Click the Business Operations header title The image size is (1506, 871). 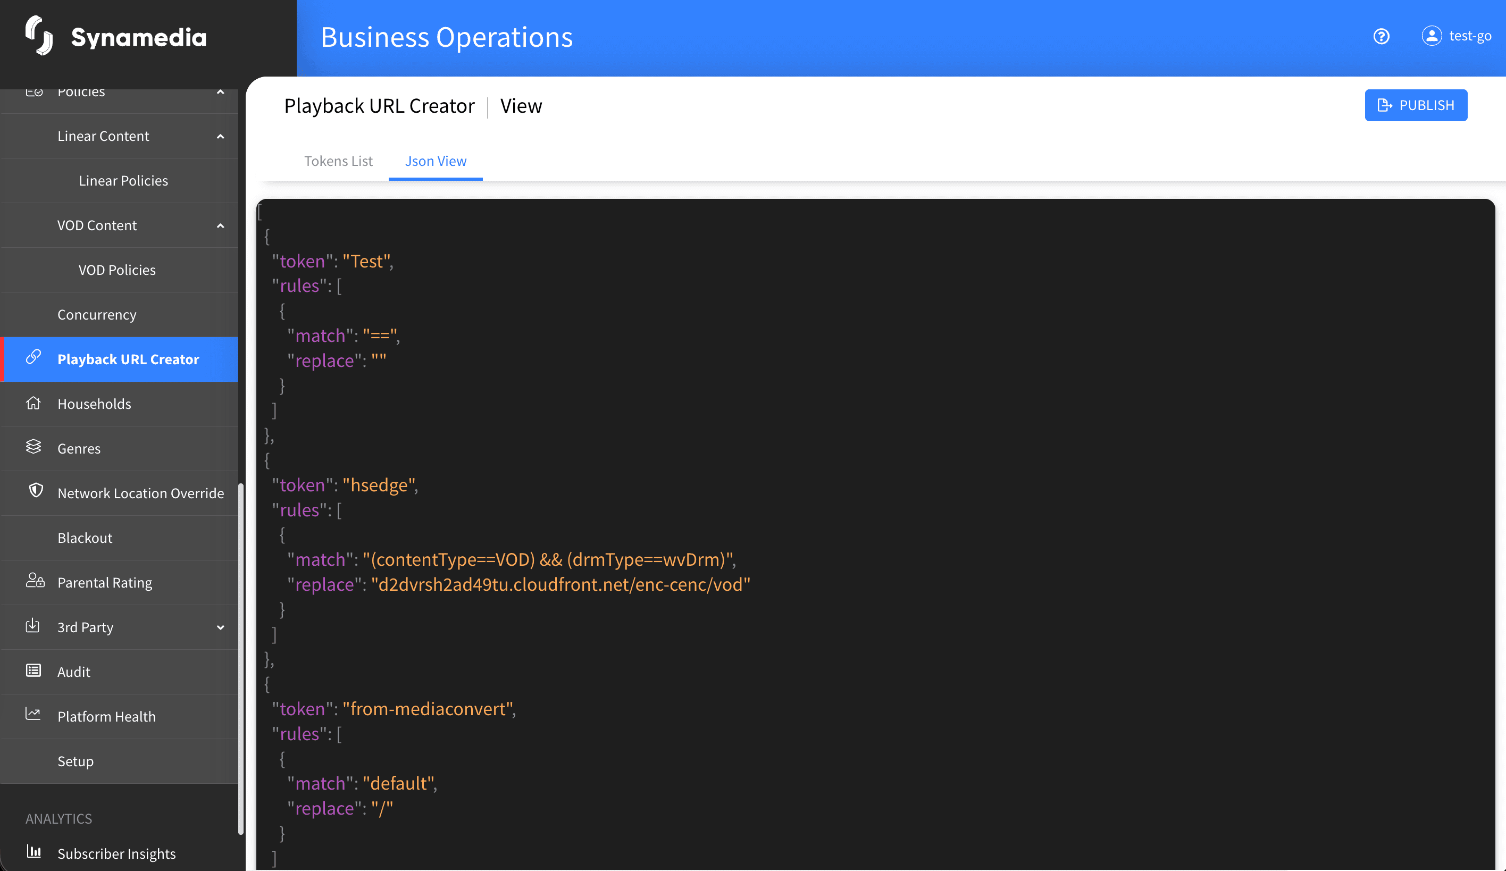click(446, 37)
